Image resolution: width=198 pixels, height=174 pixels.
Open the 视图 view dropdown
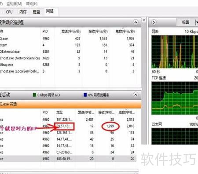(x=187, y=22)
